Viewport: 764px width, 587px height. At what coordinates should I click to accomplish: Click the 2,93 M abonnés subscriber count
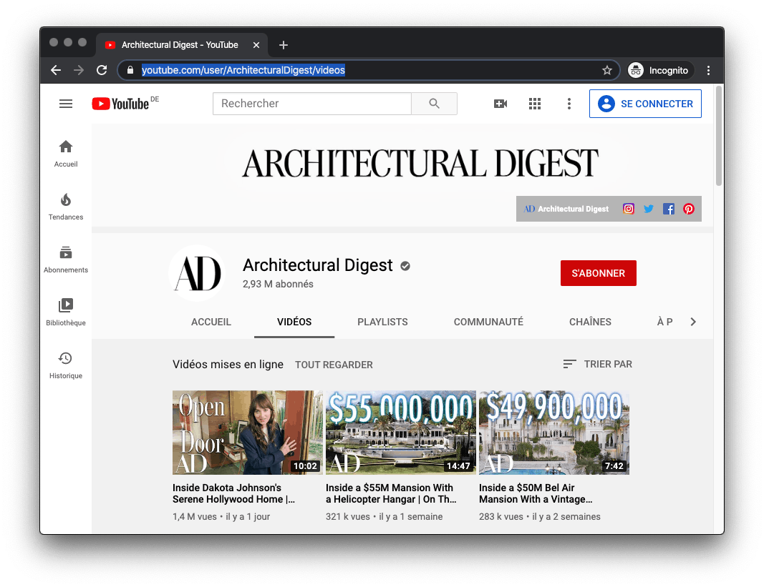click(278, 284)
